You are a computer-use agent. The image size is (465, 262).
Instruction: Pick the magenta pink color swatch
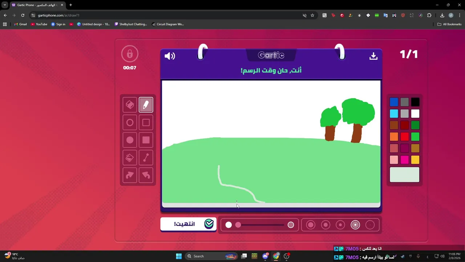click(405, 160)
